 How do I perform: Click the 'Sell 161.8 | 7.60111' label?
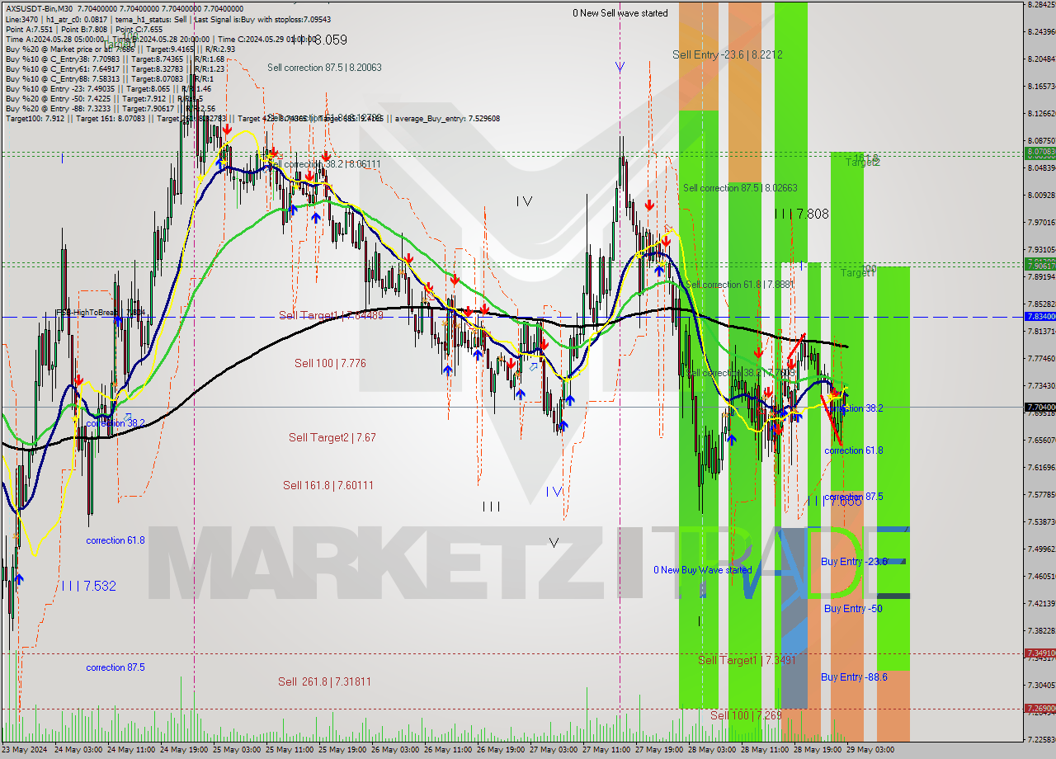pos(328,485)
